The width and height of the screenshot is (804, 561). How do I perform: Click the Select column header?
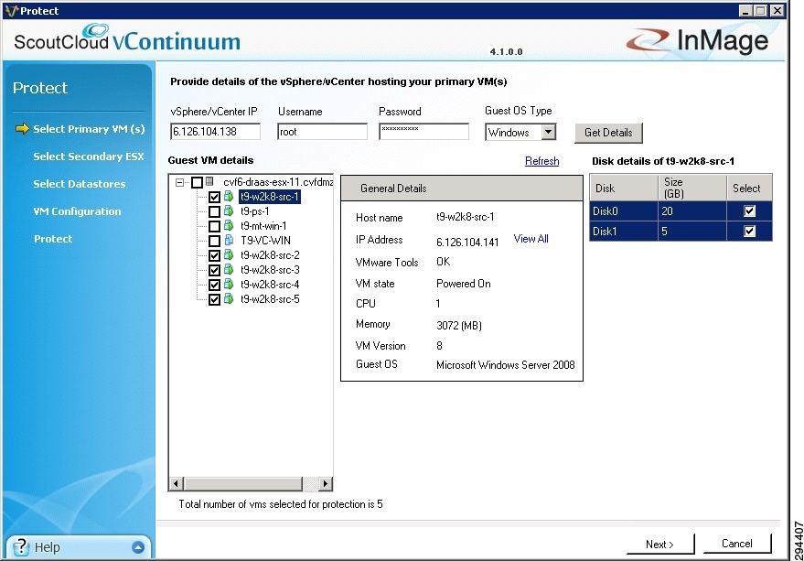(x=749, y=188)
